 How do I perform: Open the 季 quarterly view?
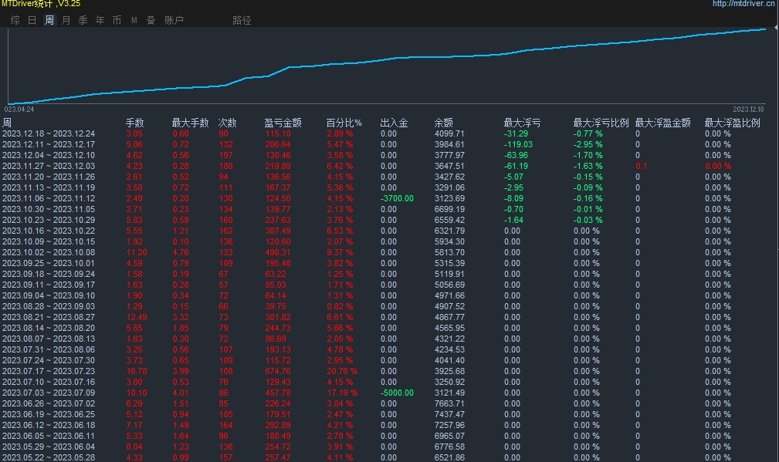click(83, 21)
